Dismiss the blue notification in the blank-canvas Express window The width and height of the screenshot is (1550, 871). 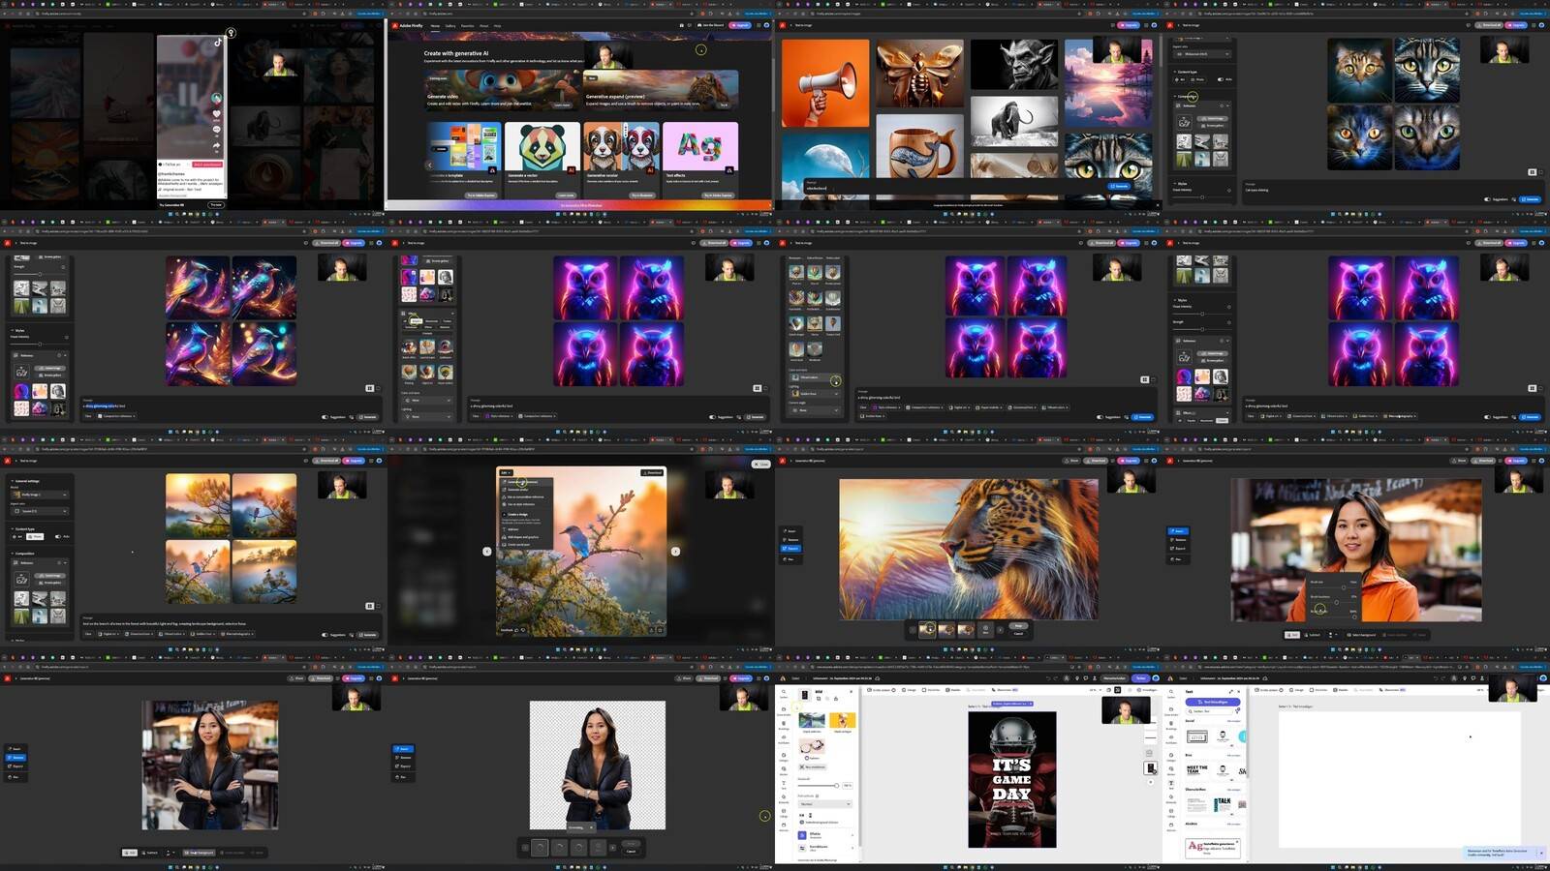tap(1541, 853)
